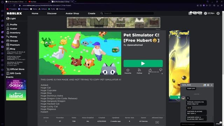The height and width of the screenshot is (126, 224).
Task: Open the Robux balance showing 17.7K+
Action: [209, 13]
